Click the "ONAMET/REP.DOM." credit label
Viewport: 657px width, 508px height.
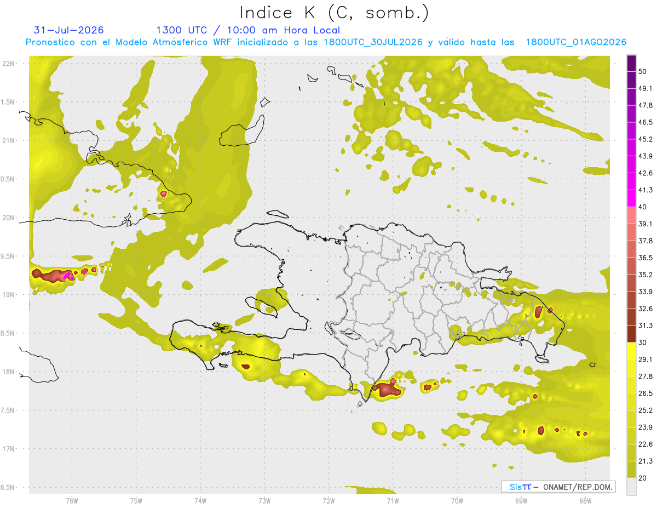578,487
